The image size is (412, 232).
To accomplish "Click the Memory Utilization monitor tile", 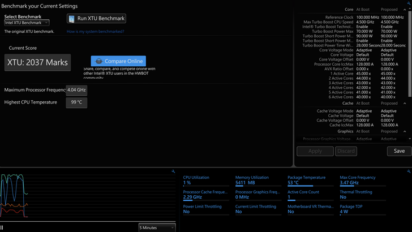I will [x=257, y=181].
